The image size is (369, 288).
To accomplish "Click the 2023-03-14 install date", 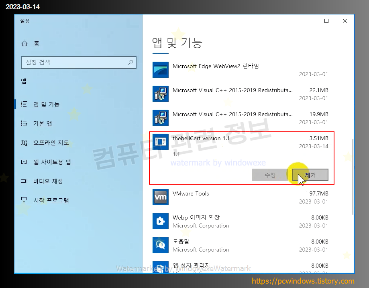I will click(314, 146).
